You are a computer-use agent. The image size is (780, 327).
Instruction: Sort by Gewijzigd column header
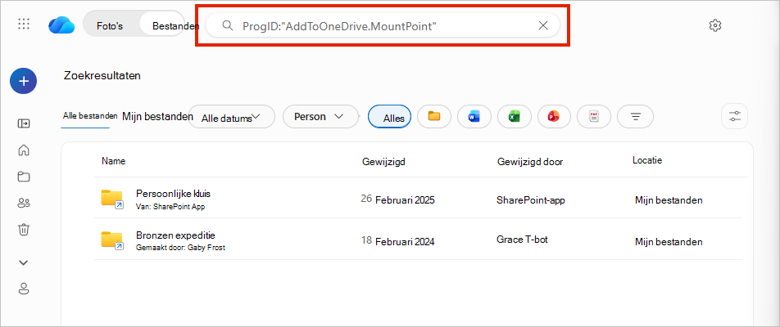point(383,162)
